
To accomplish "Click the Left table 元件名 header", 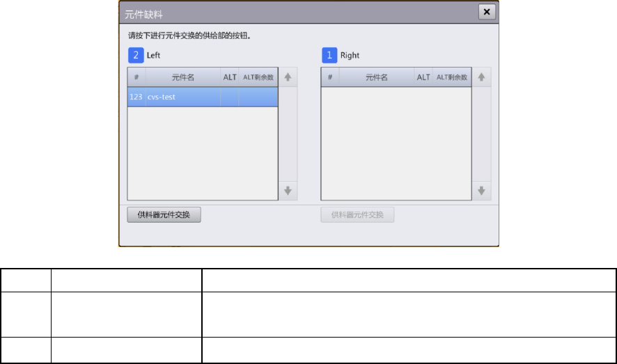I will pyautogui.click(x=183, y=77).
